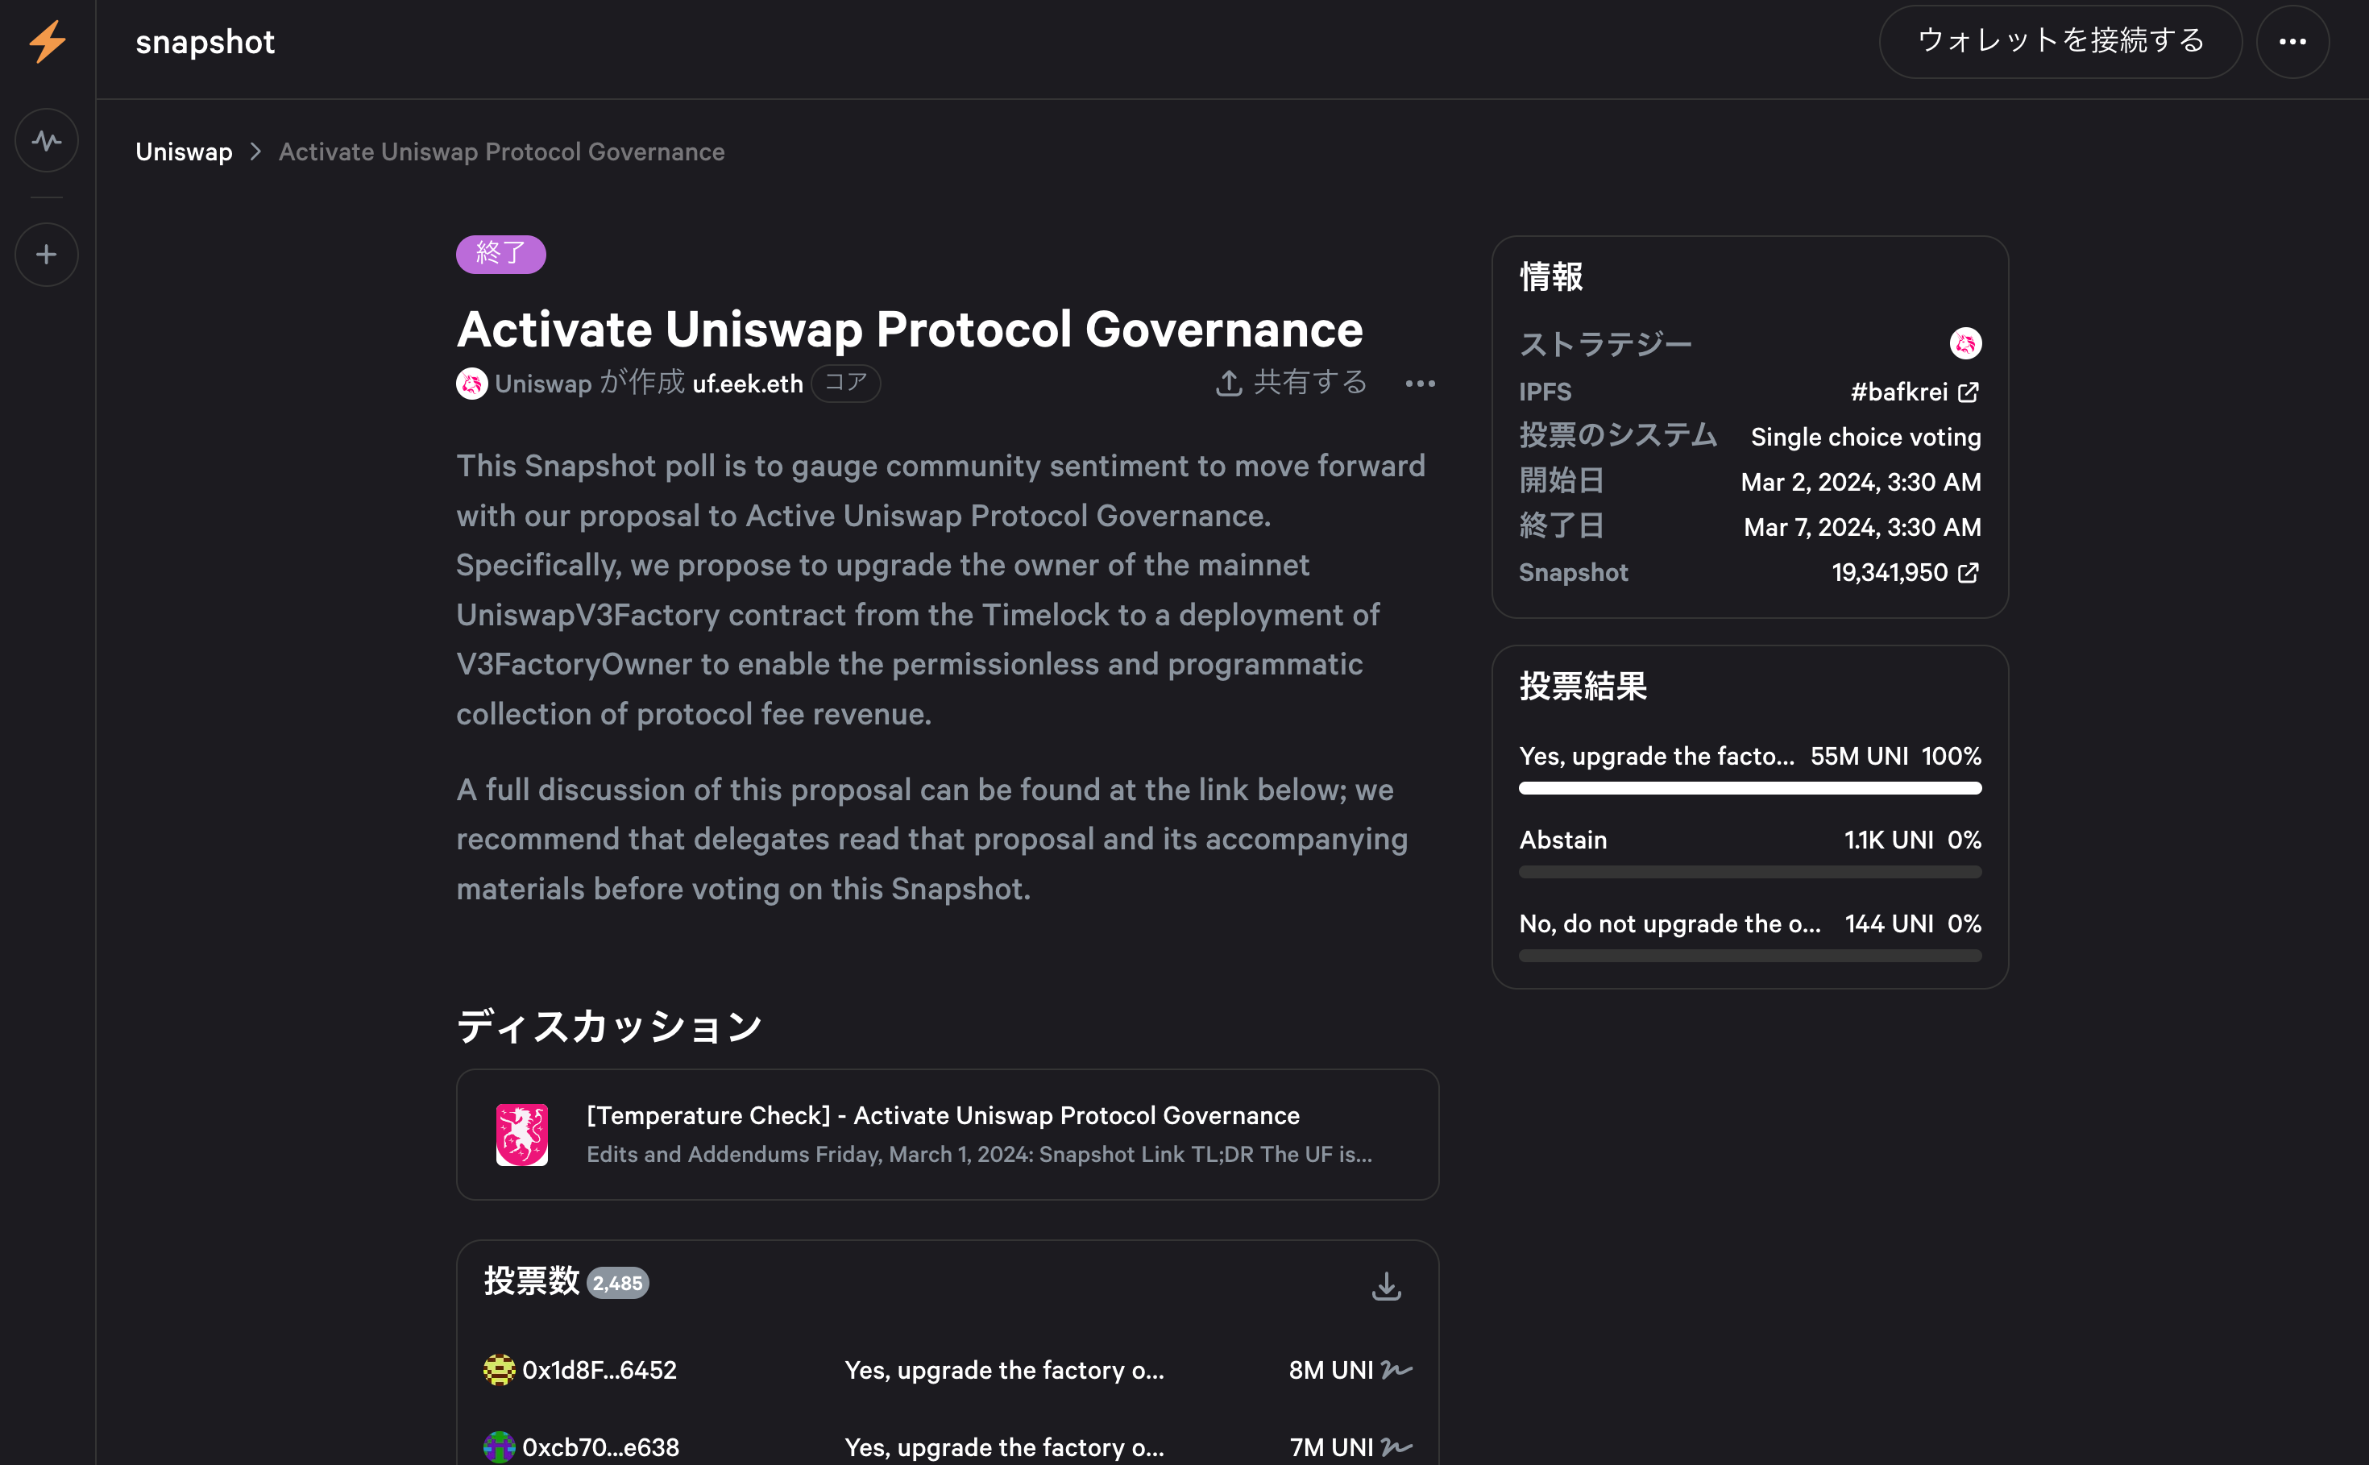View signature icon for 8M UNI vote
Screen dimensions: 2369x1465
[1396, 1370]
